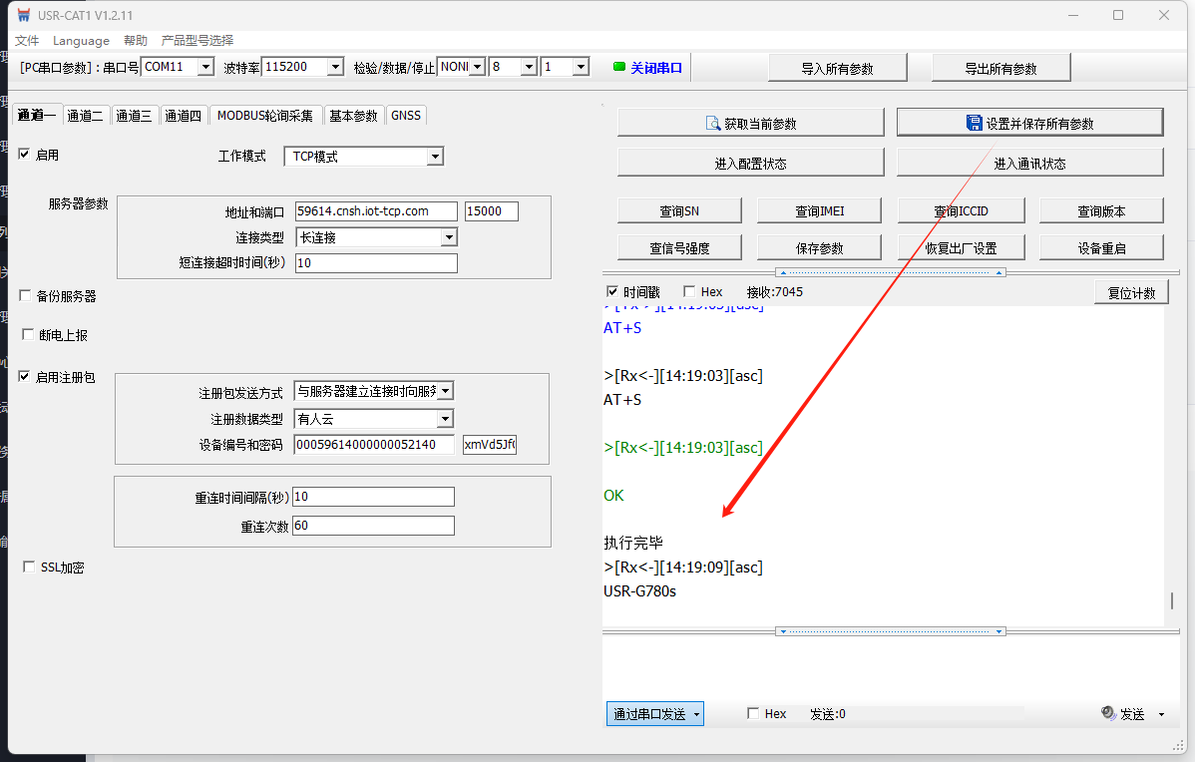Switch to the GNSS tab
1195x762 pixels.
pos(406,116)
